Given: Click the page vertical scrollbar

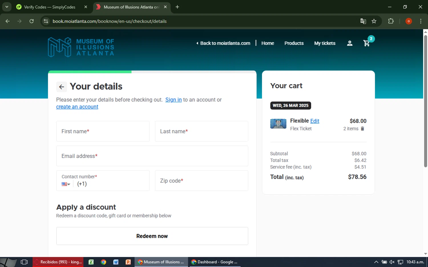Looking at the screenshot, I should [x=425, y=101].
